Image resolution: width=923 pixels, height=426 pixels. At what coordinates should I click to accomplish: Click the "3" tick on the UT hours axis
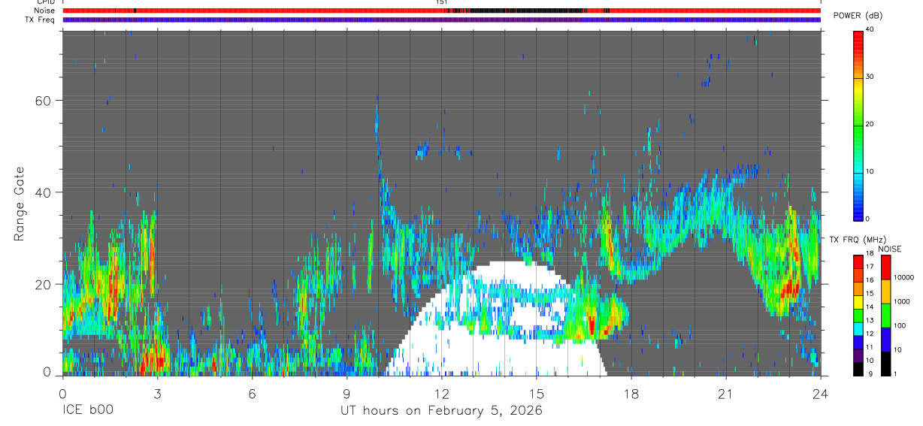(x=157, y=394)
